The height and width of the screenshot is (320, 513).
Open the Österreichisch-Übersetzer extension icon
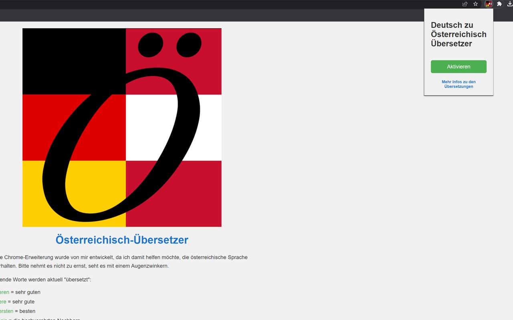(x=489, y=4)
